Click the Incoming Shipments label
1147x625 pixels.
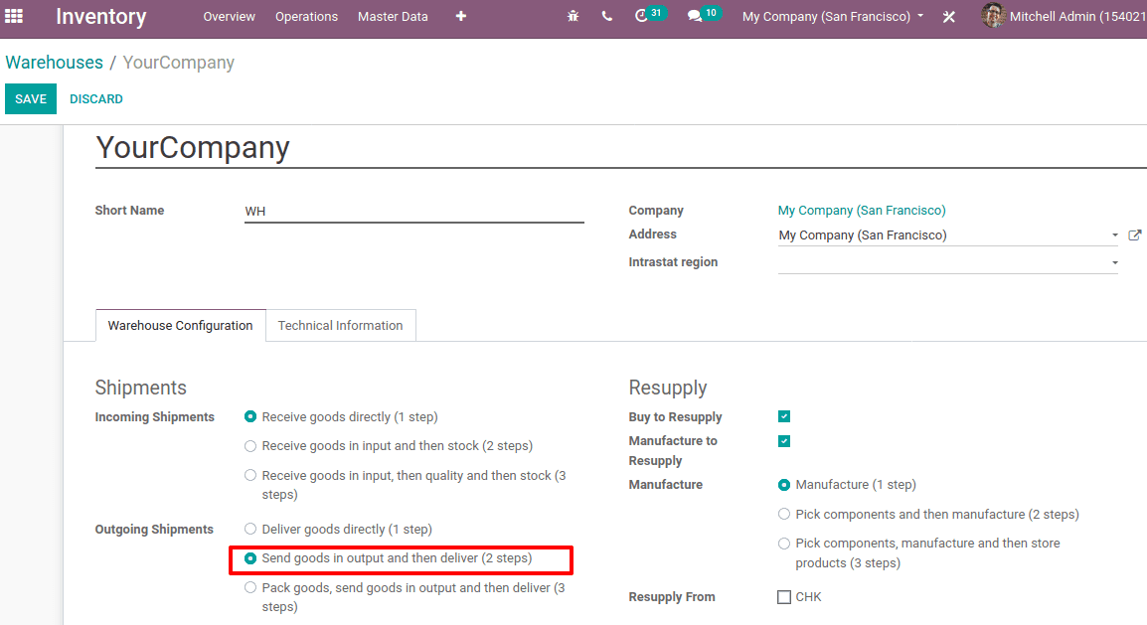click(154, 416)
